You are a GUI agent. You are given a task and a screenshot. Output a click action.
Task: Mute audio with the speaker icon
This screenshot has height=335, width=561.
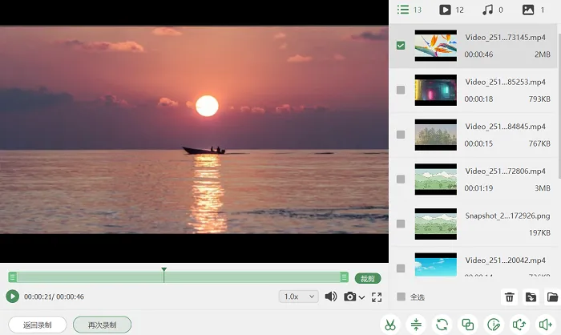click(331, 297)
